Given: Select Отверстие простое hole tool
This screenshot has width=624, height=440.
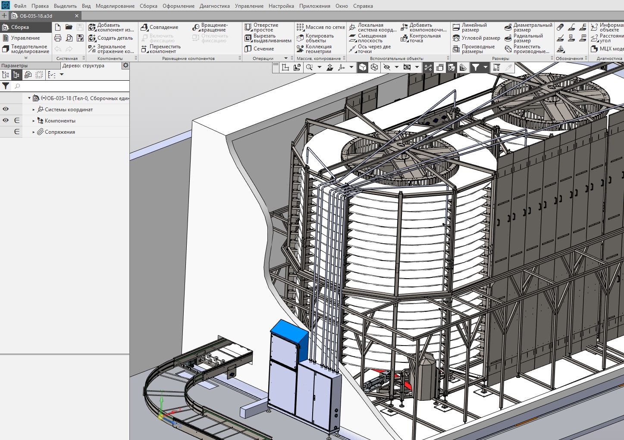Looking at the screenshot, I should [262, 27].
